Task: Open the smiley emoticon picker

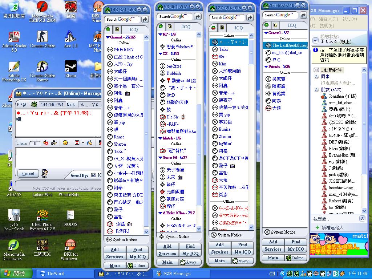Action: point(65,142)
